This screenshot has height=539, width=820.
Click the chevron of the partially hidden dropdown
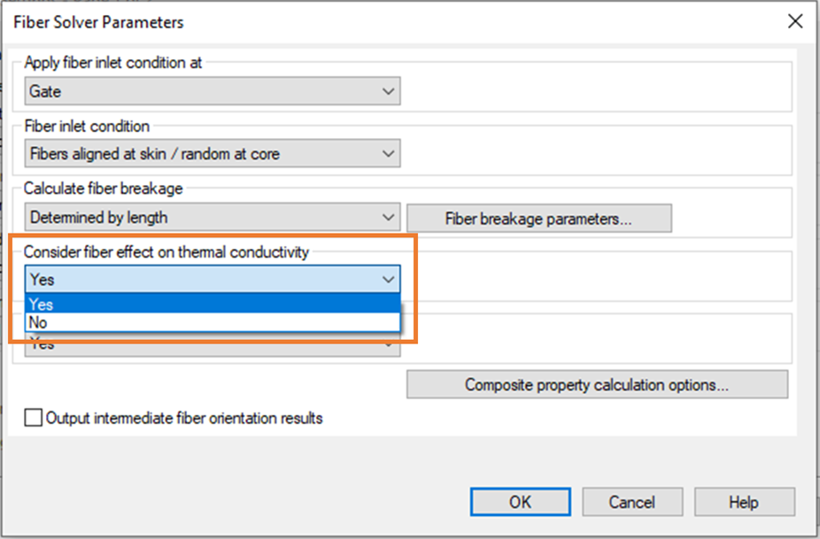pyautogui.click(x=388, y=345)
